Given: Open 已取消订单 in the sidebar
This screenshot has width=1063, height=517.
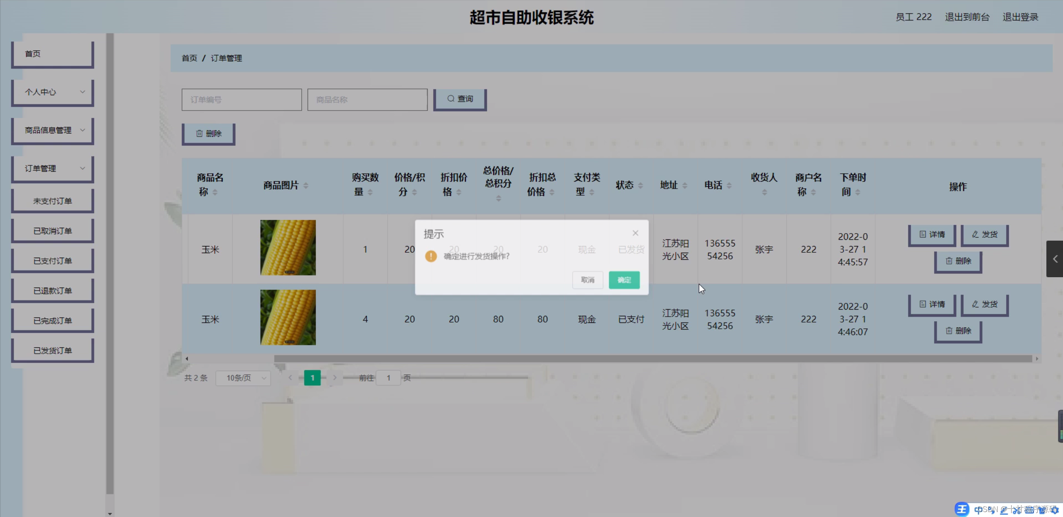Looking at the screenshot, I should coord(52,231).
